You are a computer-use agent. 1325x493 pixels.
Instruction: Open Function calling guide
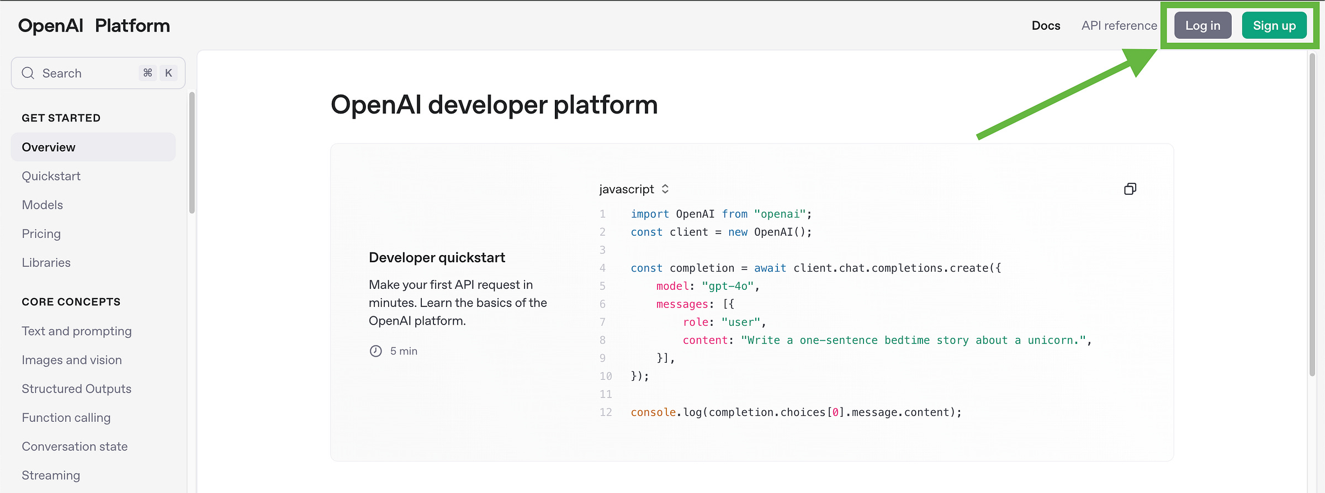(x=66, y=418)
